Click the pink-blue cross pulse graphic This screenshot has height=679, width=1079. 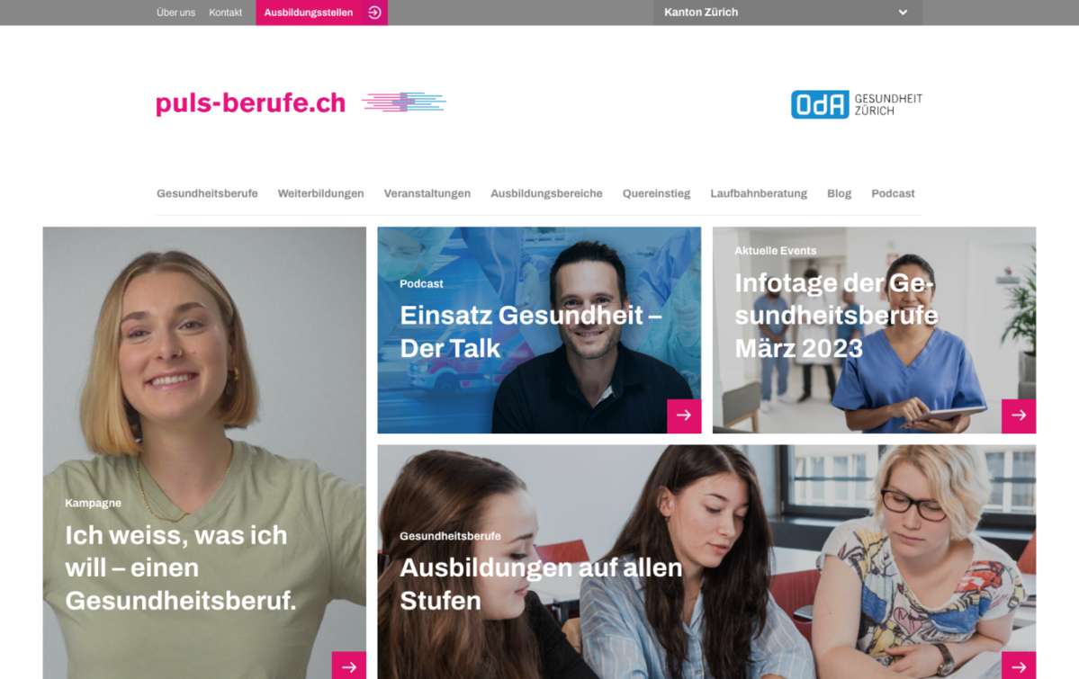coord(404,103)
